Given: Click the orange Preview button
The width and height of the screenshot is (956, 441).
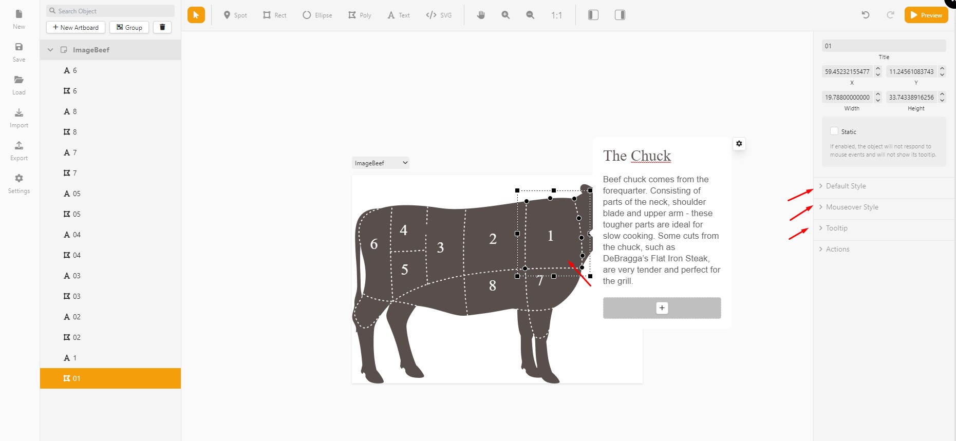Looking at the screenshot, I should click(x=926, y=15).
